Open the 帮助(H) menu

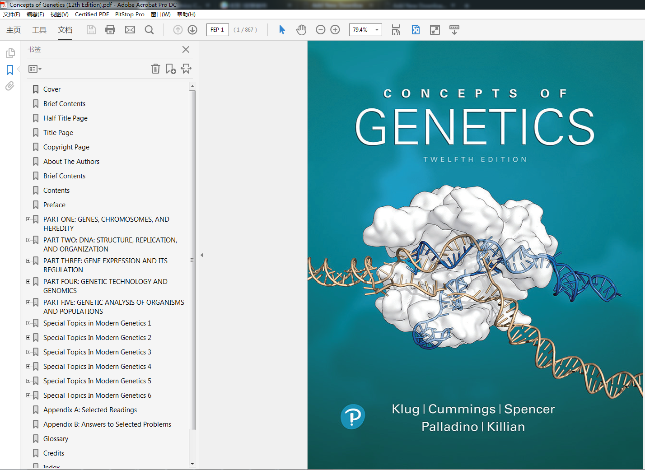tap(186, 14)
